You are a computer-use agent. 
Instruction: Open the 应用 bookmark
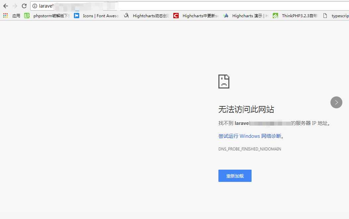pos(16,16)
